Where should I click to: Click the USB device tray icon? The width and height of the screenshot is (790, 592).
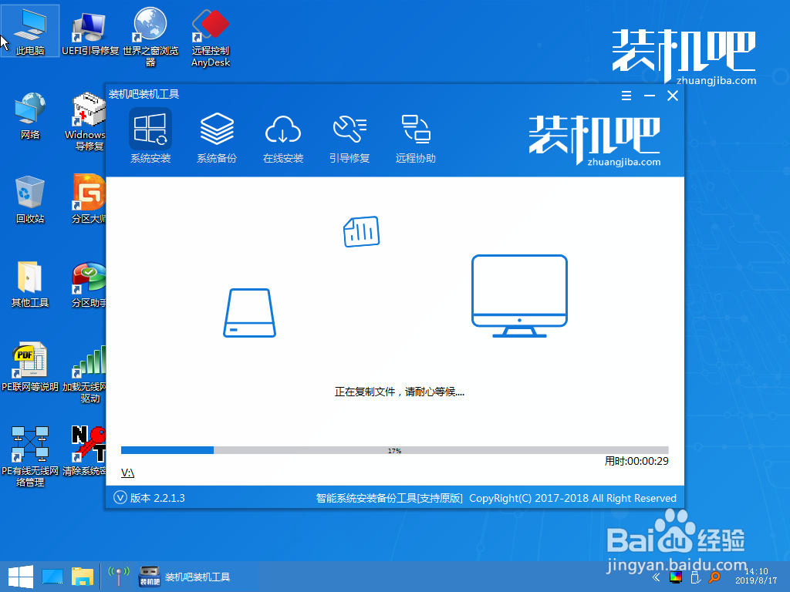click(695, 577)
